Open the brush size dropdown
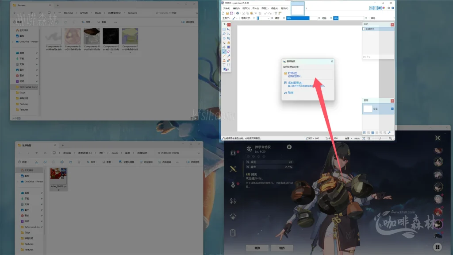Image resolution: width=453 pixels, height=255 pixels. click(269, 18)
